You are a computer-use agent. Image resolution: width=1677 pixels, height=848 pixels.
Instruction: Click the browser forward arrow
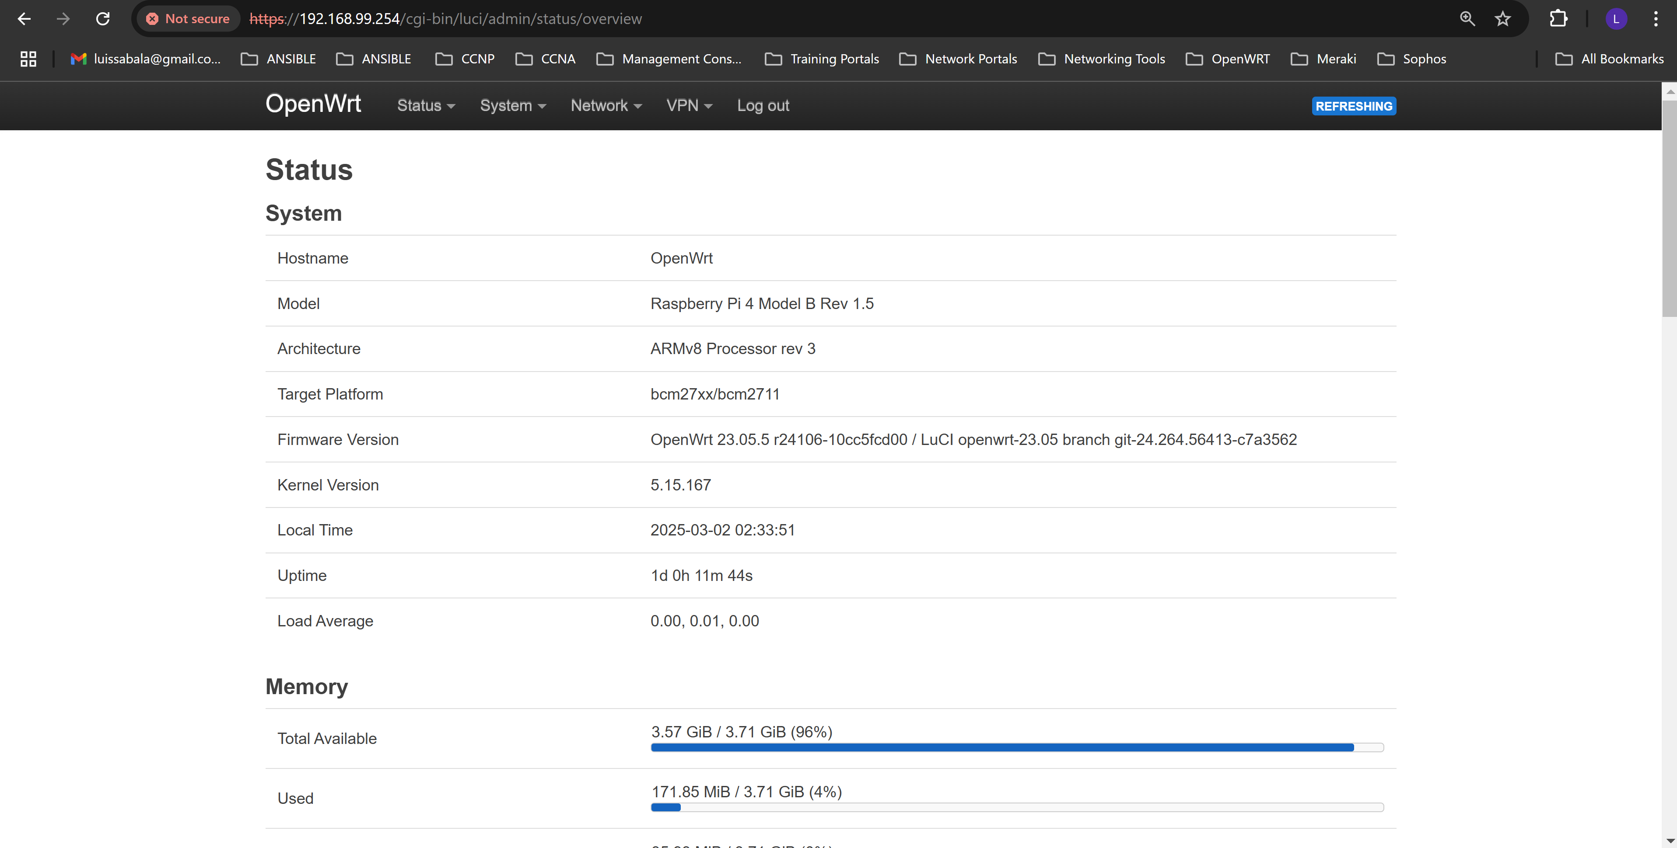pos(63,19)
